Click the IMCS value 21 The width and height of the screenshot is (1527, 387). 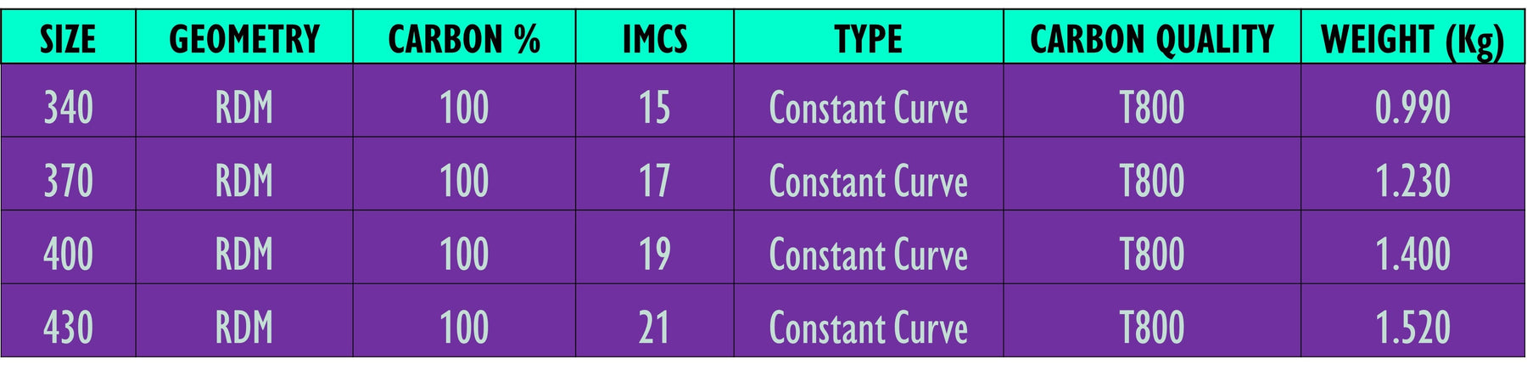click(654, 328)
